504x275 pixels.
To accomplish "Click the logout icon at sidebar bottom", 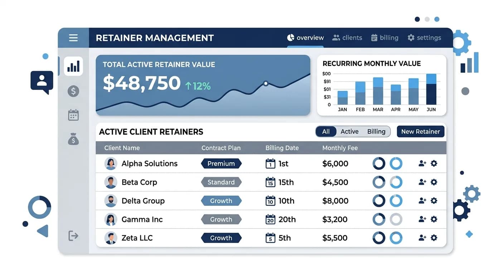I will tap(73, 236).
